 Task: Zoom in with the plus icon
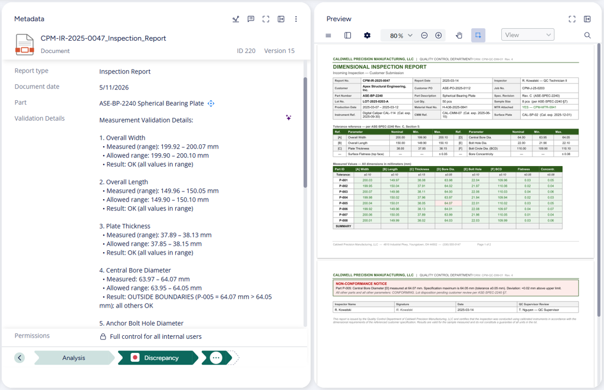pos(438,35)
